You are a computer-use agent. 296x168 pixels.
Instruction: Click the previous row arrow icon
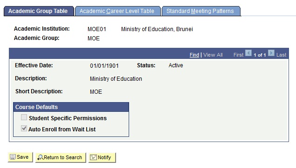(248, 53)
